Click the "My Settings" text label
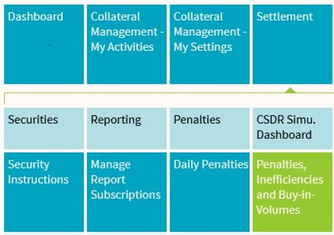 [203, 47]
